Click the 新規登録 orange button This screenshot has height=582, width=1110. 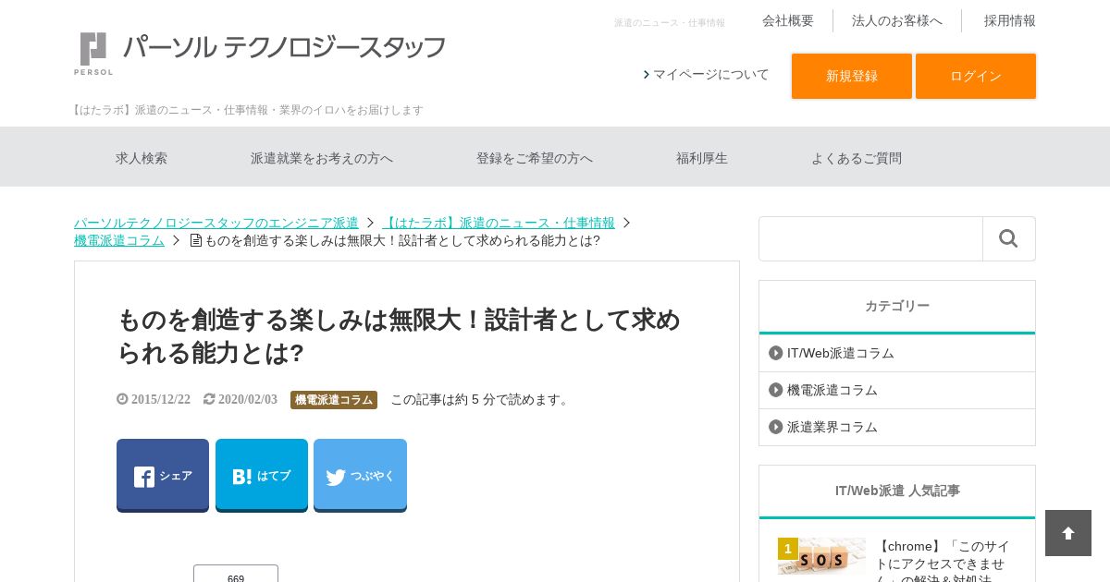click(852, 76)
